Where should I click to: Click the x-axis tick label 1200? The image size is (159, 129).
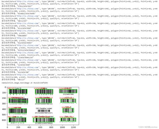click(73, 127)
